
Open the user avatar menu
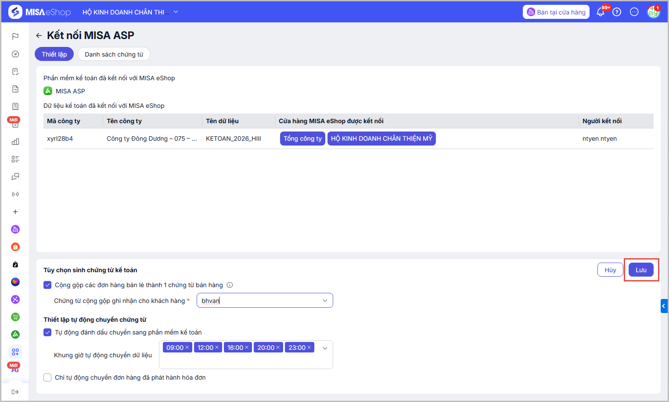pos(654,12)
